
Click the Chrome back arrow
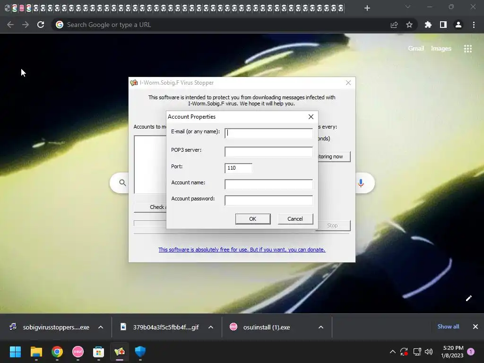tap(10, 25)
